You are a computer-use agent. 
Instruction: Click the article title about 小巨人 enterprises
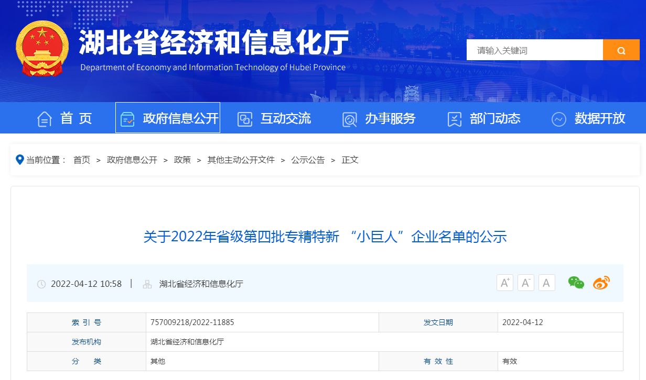tap(325, 237)
